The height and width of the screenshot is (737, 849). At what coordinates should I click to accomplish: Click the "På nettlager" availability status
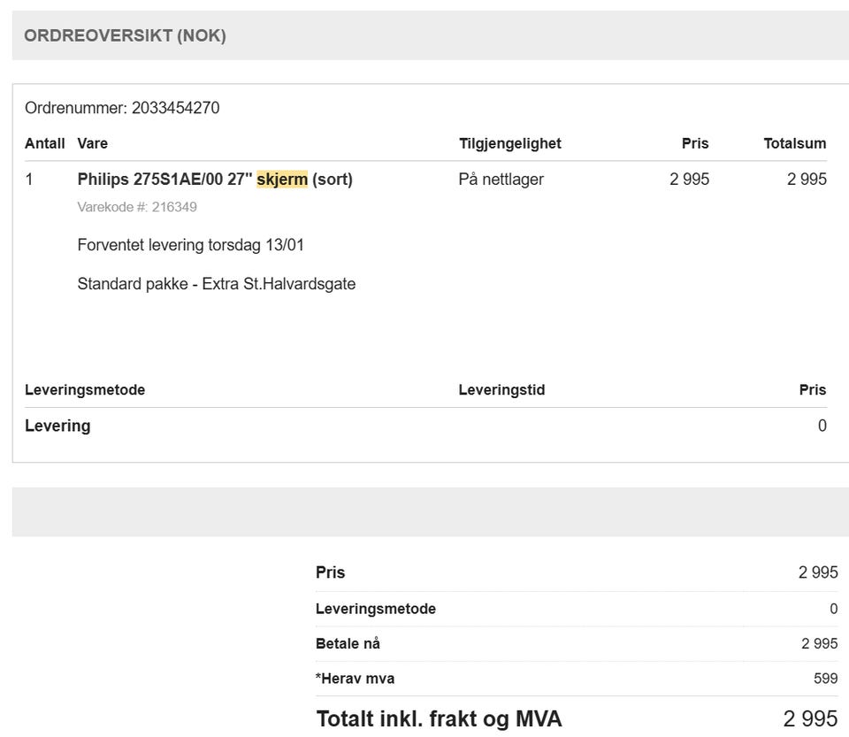[501, 180]
